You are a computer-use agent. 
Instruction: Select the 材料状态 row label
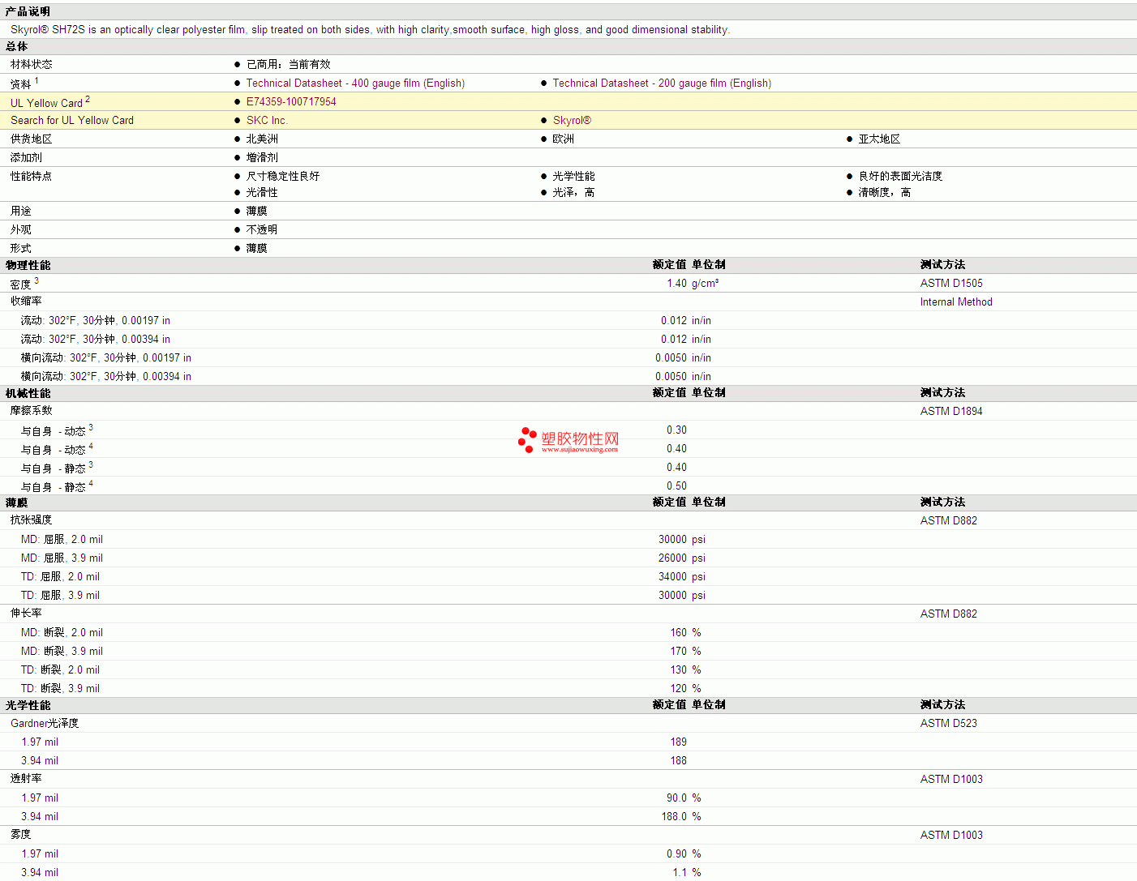(x=32, y=65)
